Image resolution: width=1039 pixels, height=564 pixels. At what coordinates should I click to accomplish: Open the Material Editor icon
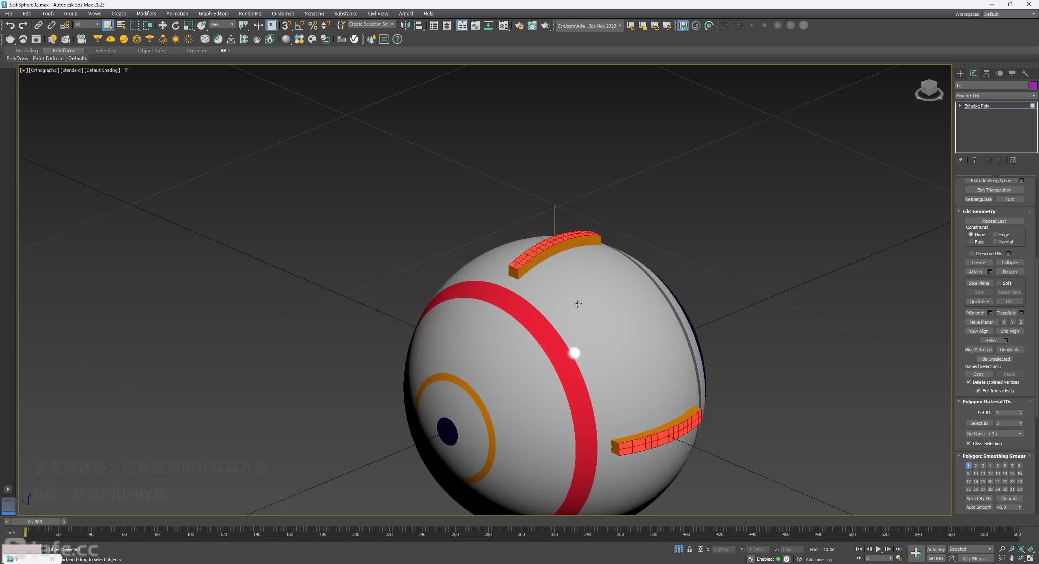tap(504, 26)
